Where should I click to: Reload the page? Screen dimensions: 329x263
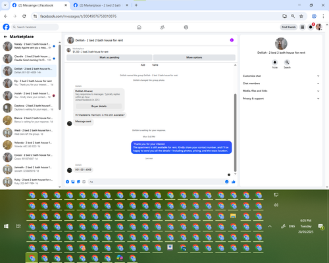tap(24, 16)
